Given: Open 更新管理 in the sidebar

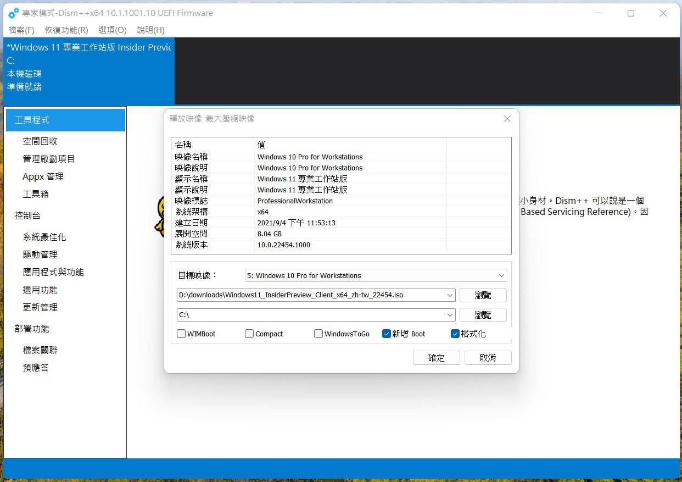Looking at the screenshot, I should point(40,307).
